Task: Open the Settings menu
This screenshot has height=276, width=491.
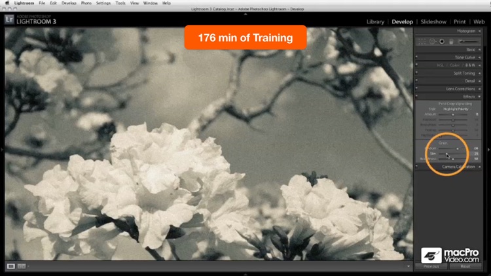Action: pos(103,3)
